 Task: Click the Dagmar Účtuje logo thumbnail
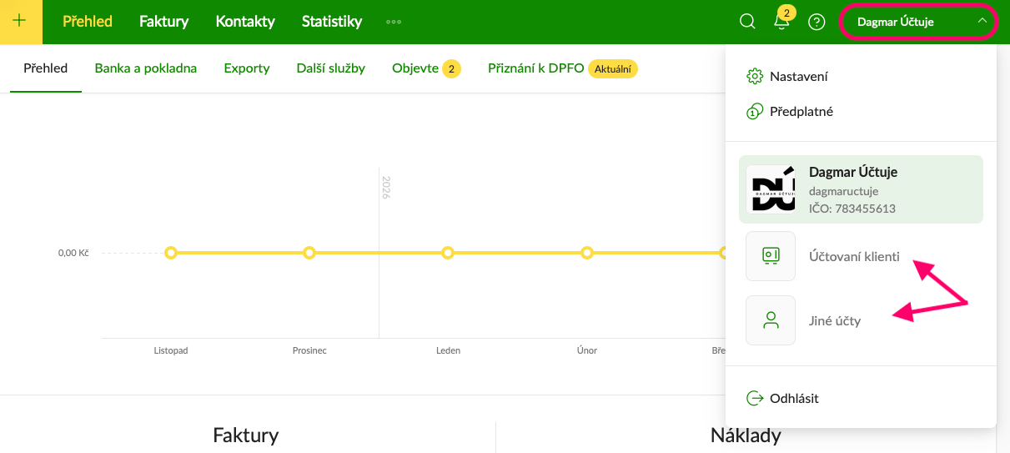[x=771, y=189]
